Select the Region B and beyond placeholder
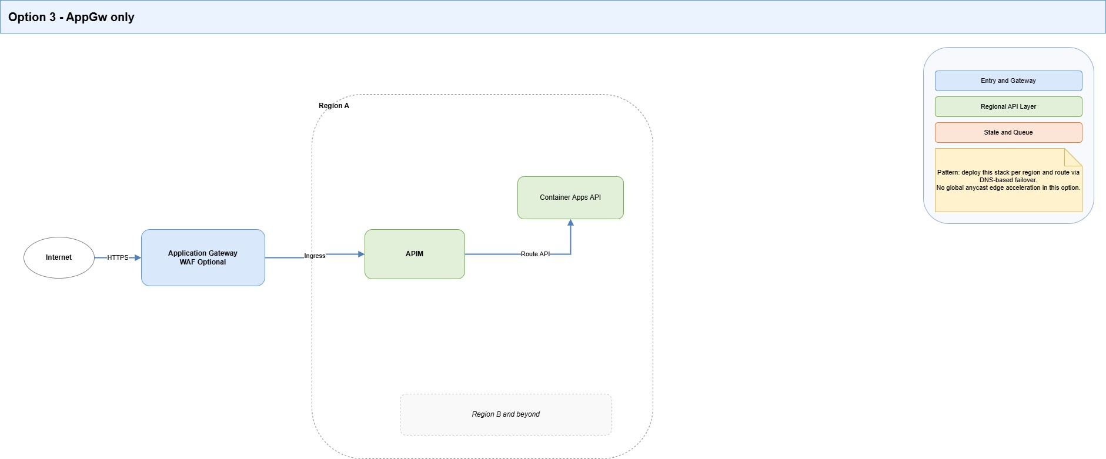The width and height of the screenshot is (1106, 459). pos(506,414)
